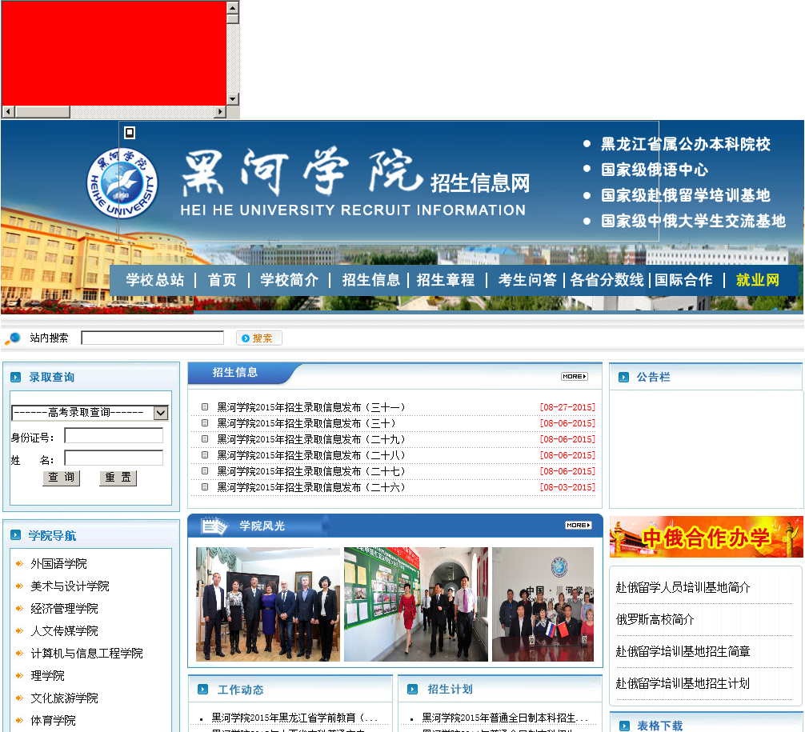Focus the 姓名 input field
This screenshot has height=732, width=805.
[x=114, y=458]
